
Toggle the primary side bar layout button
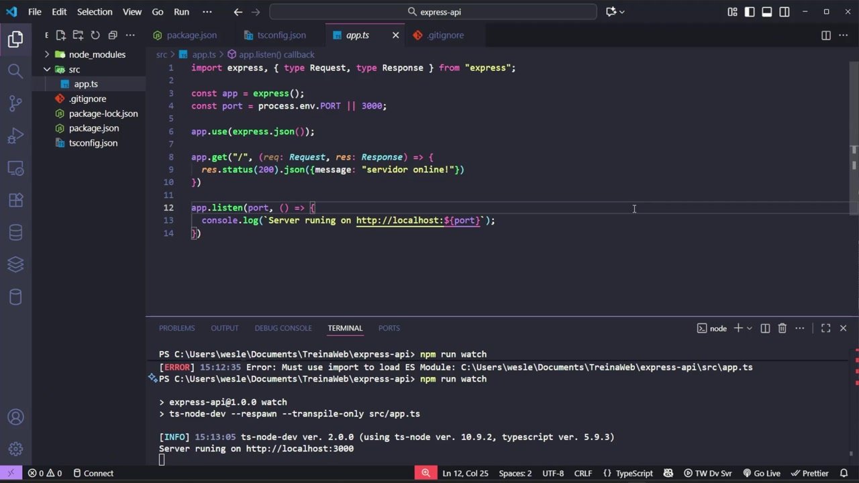click(750, 11)
